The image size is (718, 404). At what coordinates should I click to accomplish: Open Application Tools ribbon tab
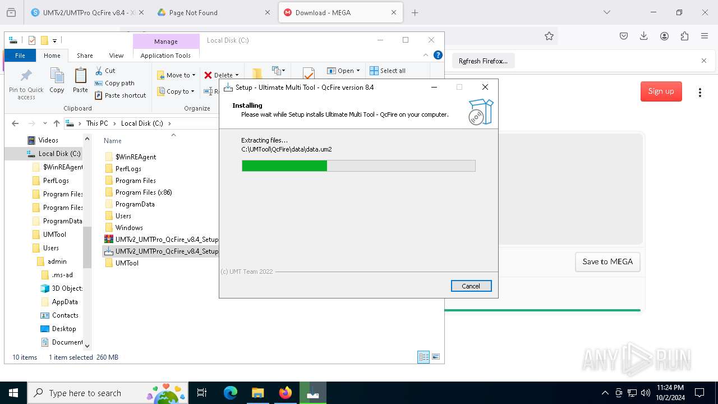coord(165,56)
